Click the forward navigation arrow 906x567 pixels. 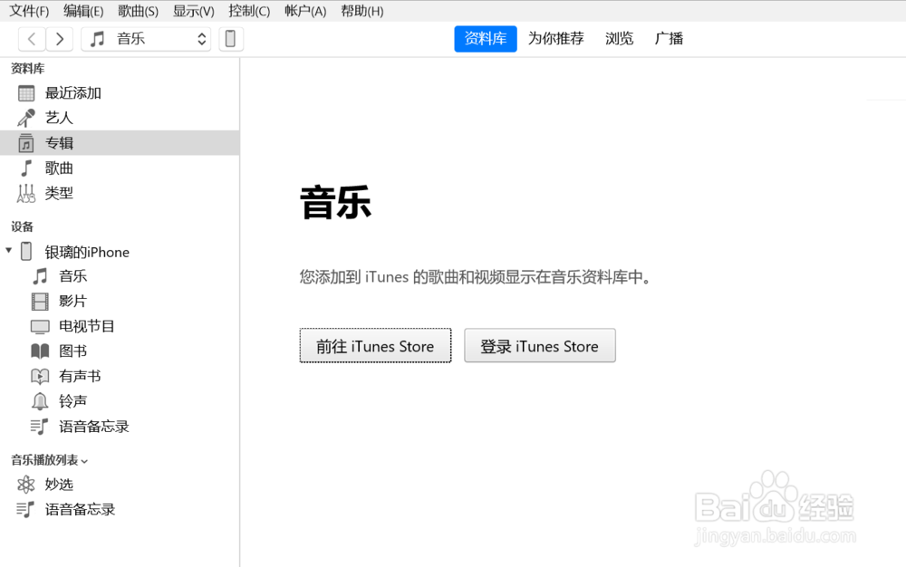[60, 39]
